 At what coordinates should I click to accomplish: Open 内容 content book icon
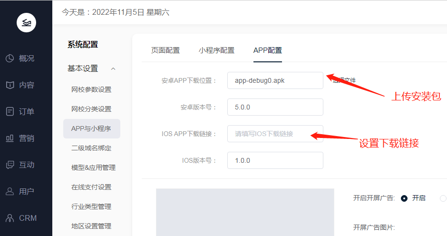tap(10, 85)
